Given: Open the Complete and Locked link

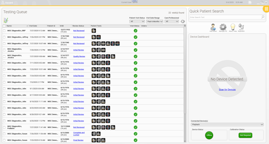Looking at the screenshot, I should point(79,134).
